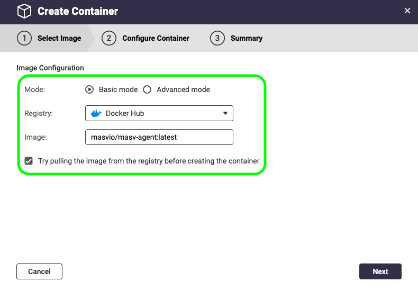Click the step 1 circled number
The width and height of the screenshot is (418, 291).
[24, 38]
